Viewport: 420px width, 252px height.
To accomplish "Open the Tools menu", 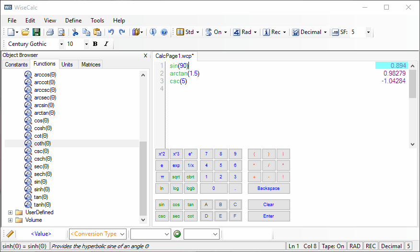I will [97, 21].
